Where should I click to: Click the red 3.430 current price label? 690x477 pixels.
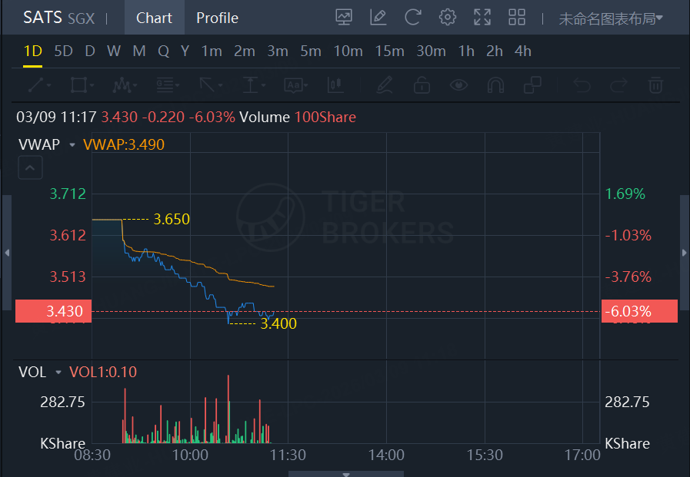tap(53, 311)
